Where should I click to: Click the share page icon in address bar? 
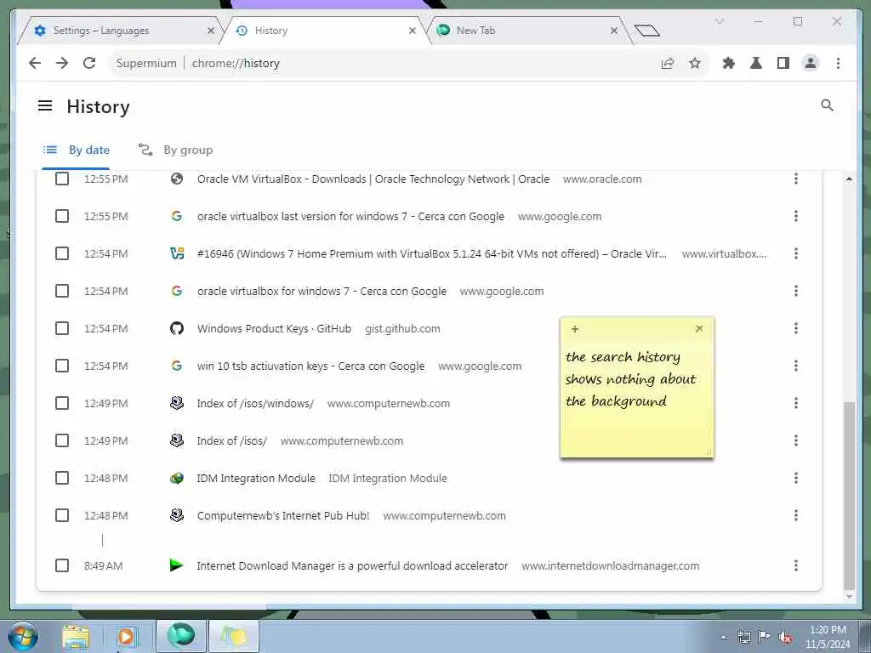point(668,63)
